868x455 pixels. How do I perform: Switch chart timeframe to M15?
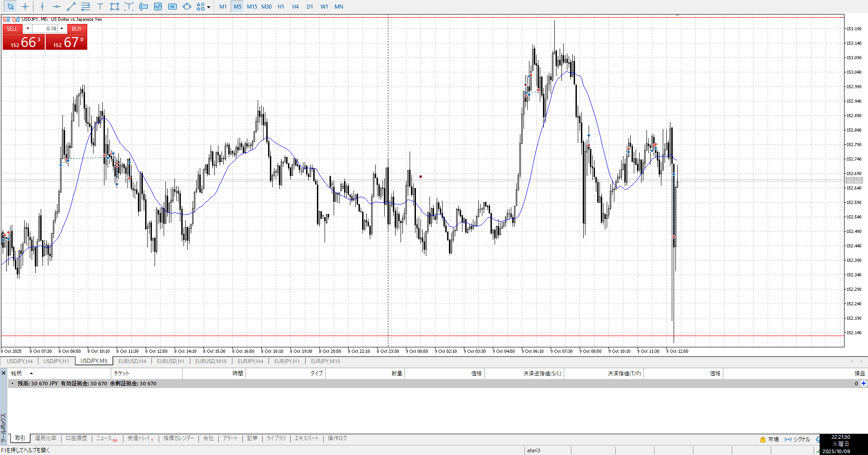(x=252, y=7)
